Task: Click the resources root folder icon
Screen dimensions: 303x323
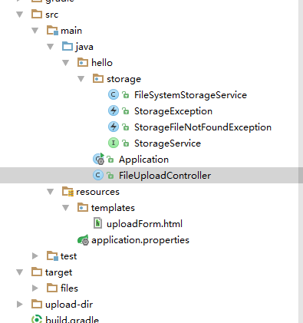Action: click(x=68, y=191)
